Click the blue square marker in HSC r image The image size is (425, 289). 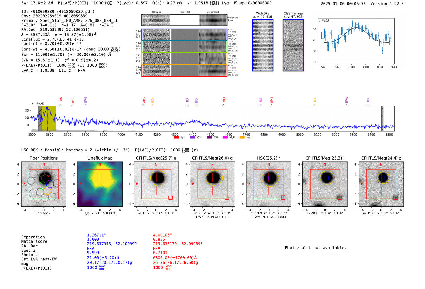pos(270,178)
